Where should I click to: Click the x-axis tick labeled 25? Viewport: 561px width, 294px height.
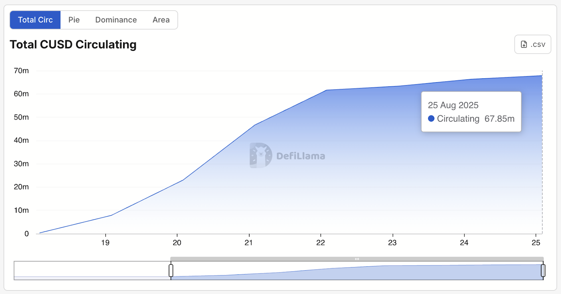(x=536, y=243)
